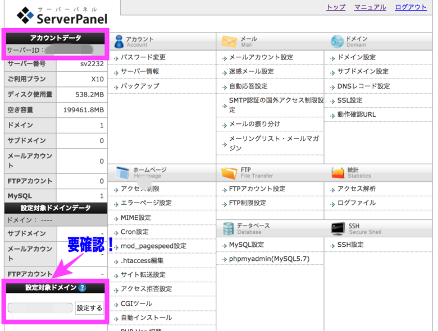Open mod_pagespeed設定

(153, 246)
